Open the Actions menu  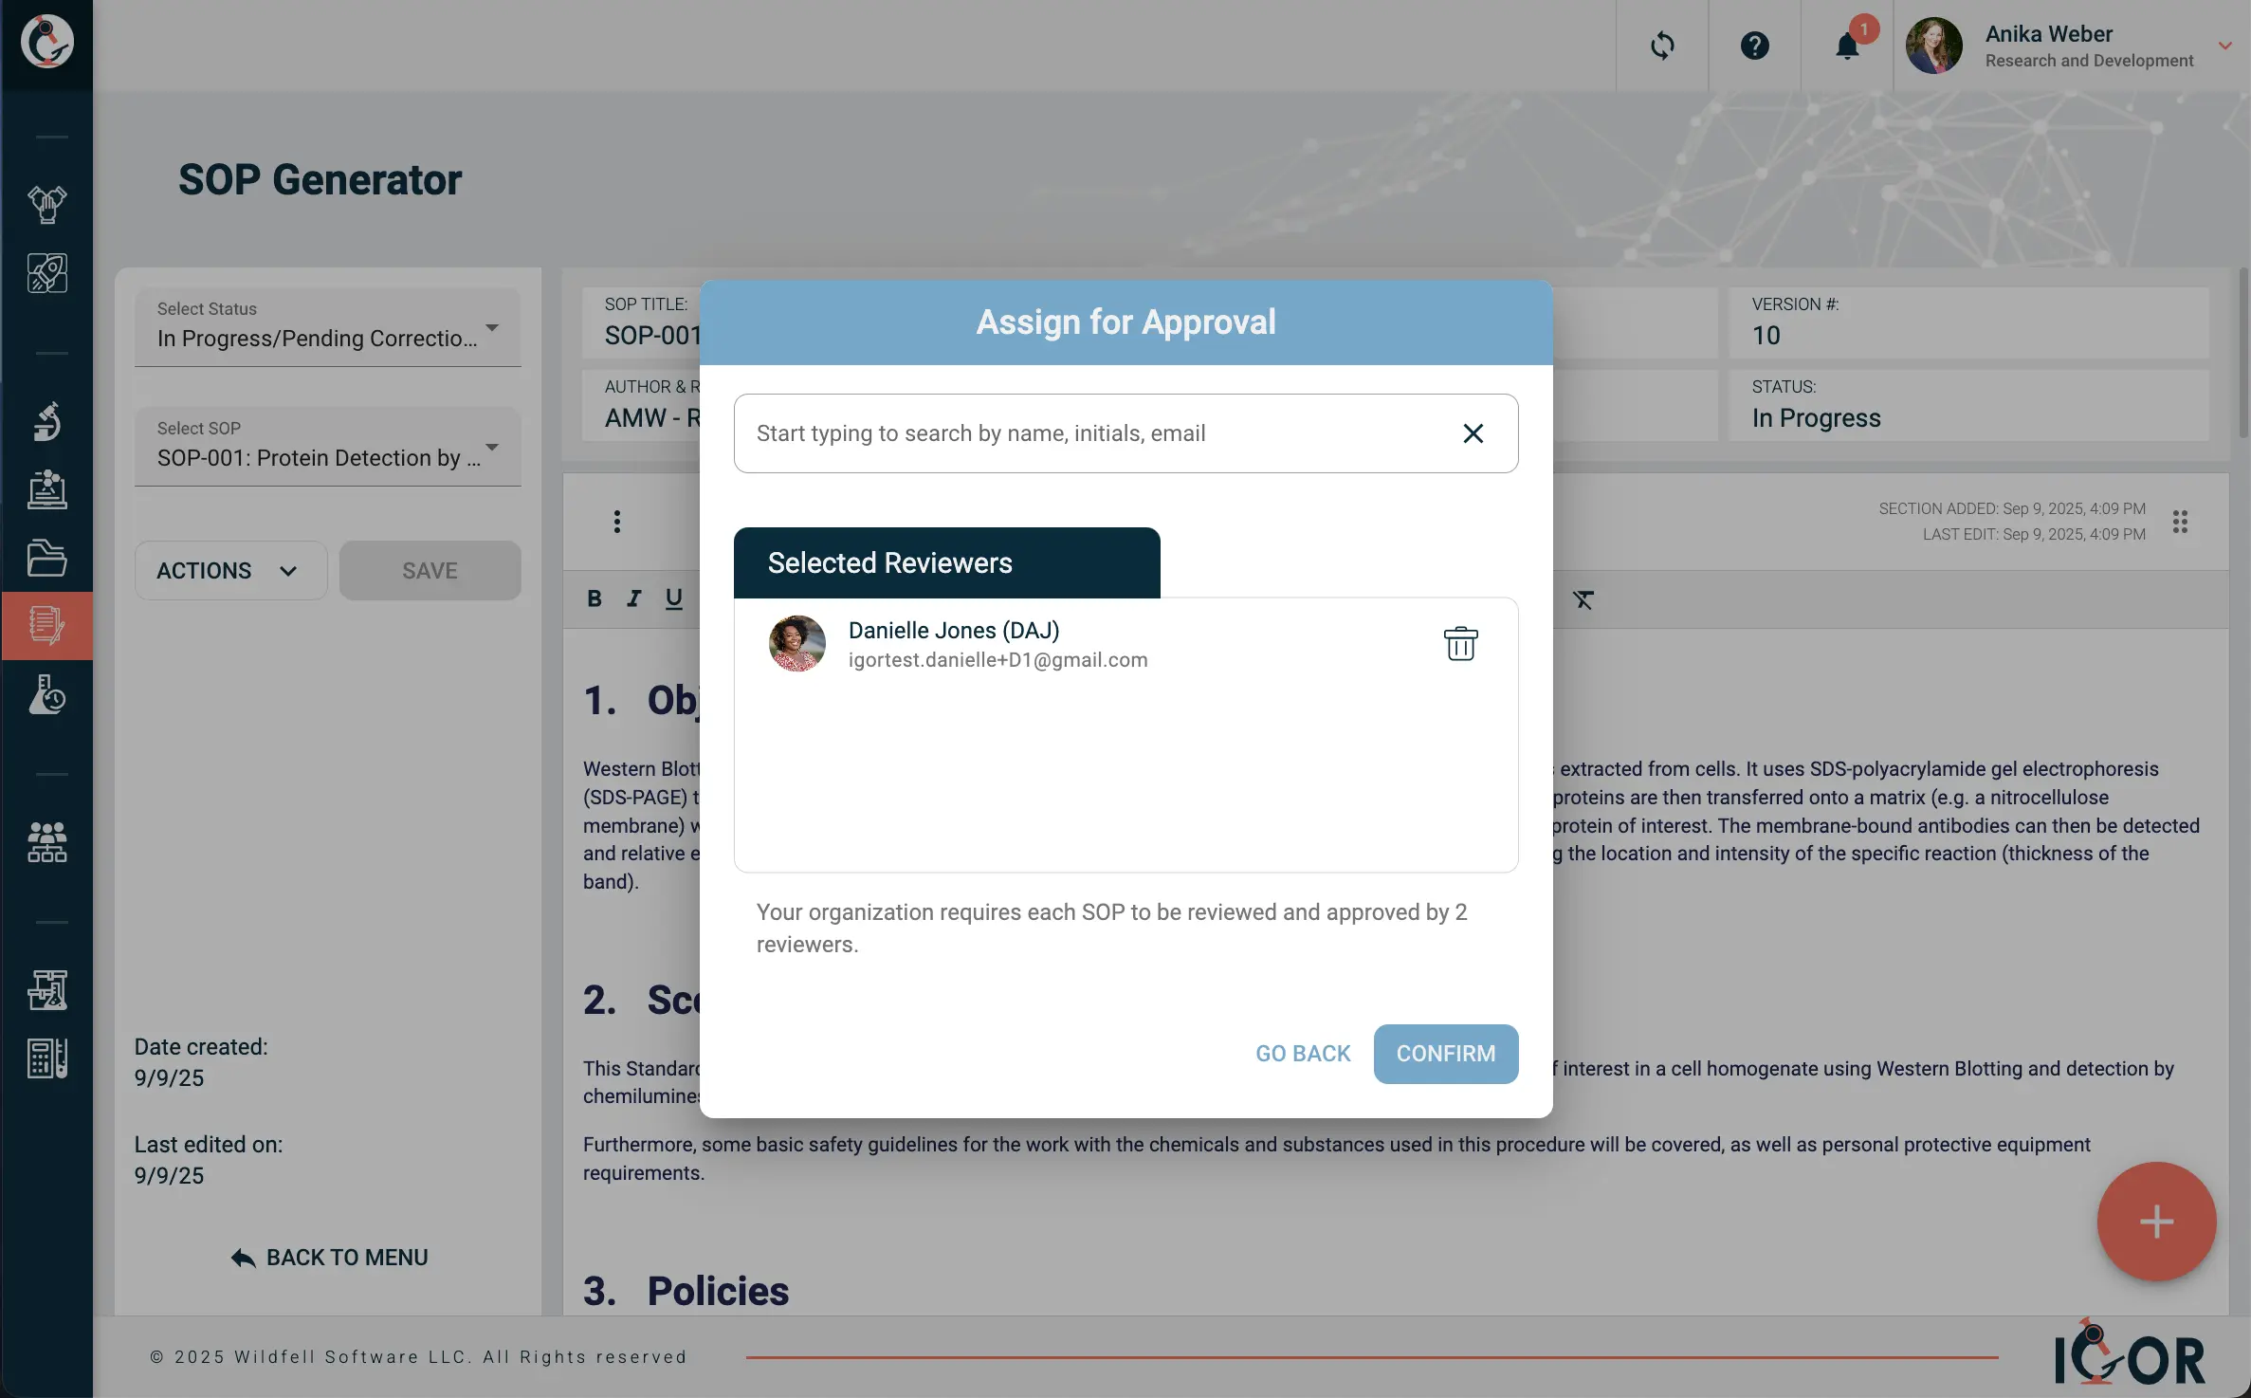point(229,570)
